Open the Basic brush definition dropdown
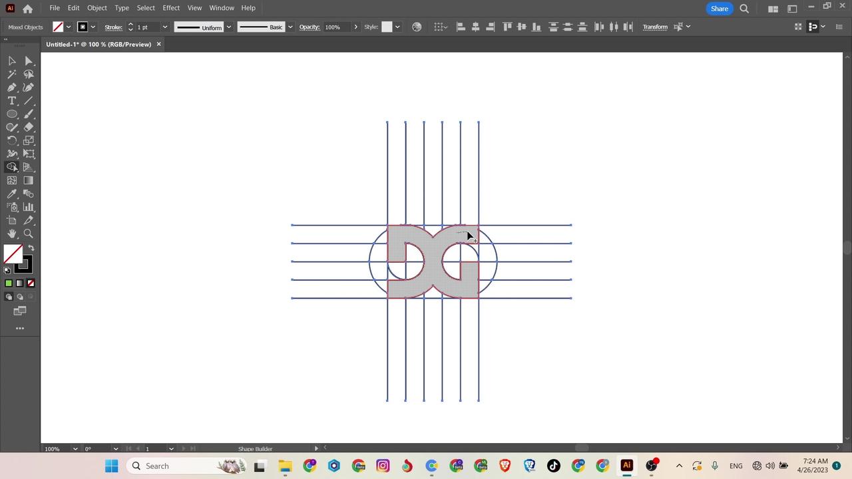 [x=290, y=27]
